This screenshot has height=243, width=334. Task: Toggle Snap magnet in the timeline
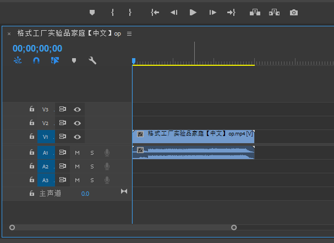click(x=36, y=60)
